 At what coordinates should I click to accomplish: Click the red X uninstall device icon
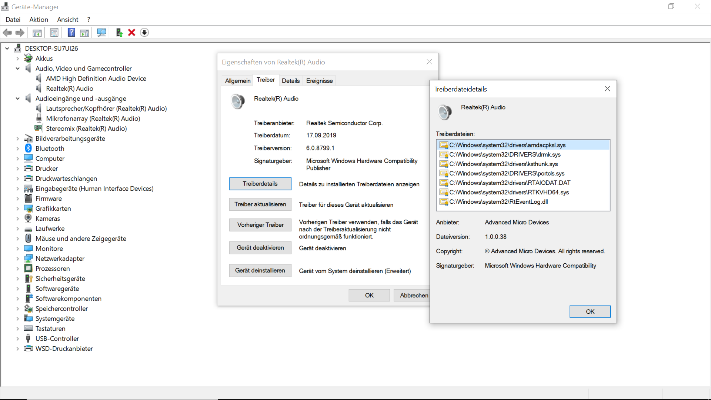click(x=131, y=33)
